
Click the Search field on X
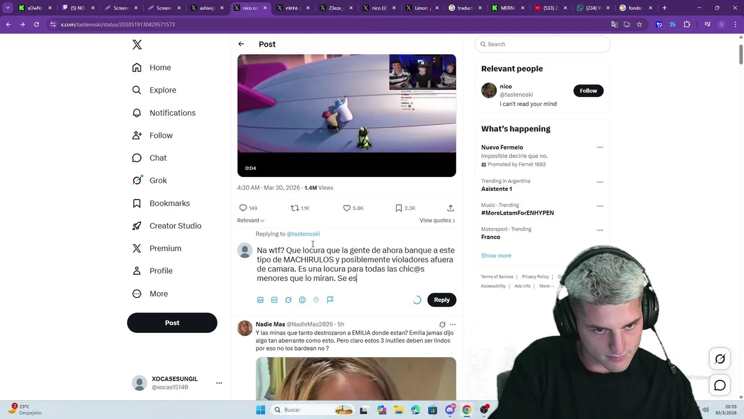(542, 44)
